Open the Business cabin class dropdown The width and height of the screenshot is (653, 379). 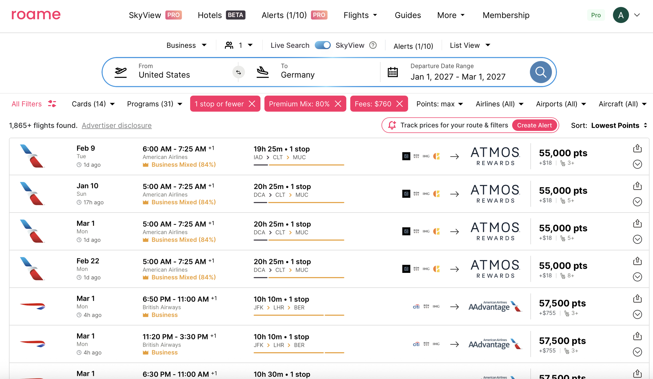[x=186, y=45]
